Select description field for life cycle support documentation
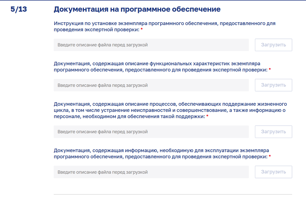Image resolution: width=306 pixels, height=198 pixels. click(x=151, y=132)
